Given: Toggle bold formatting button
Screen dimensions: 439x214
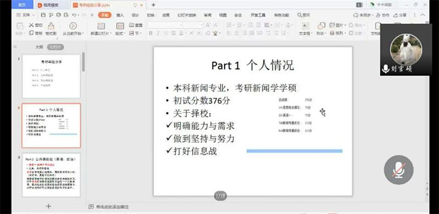Looking at the screenshot, I should pyautogui.click(x=150, y=33).
